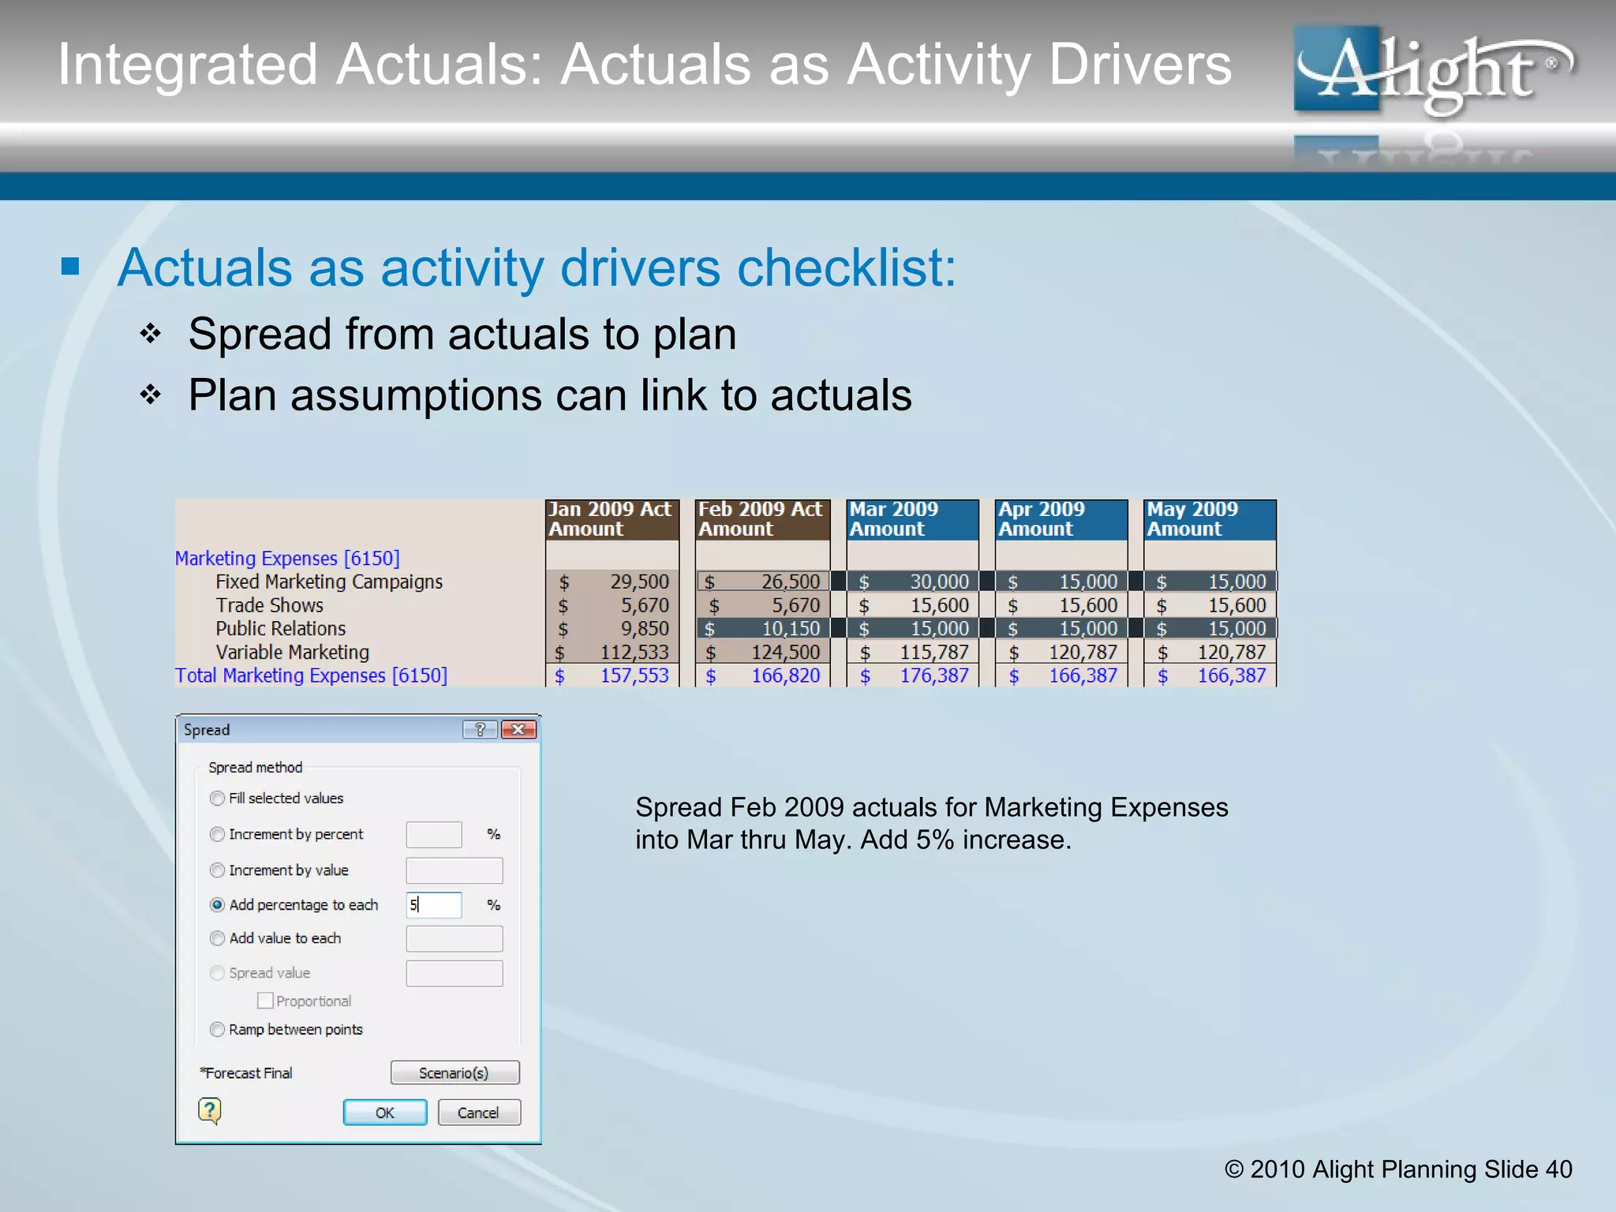Viewport: 1616px width, 1212px height.
Task: Click the May 2009 Amount column header
Action: coord(1210,519)
